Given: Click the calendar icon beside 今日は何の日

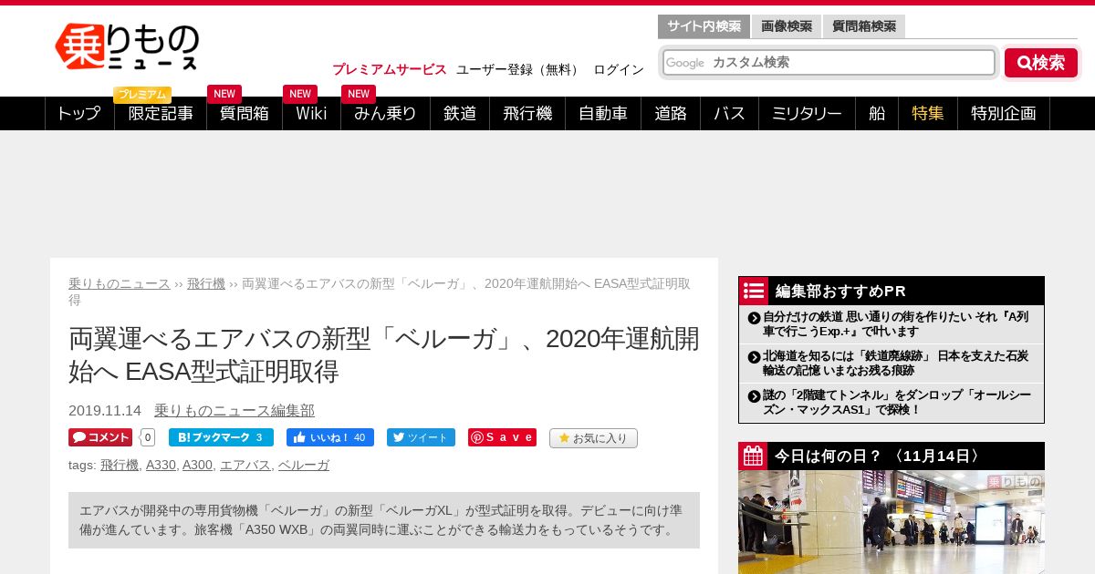Looking at the screenshot, I should tap(754, 456).
